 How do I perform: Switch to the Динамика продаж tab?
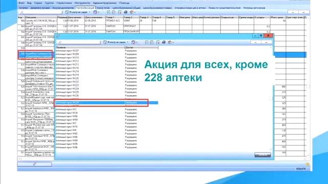pos(40,8)
